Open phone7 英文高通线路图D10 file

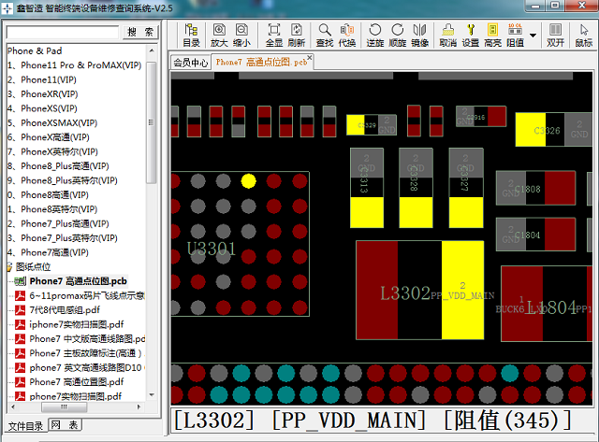click(85, 367)
